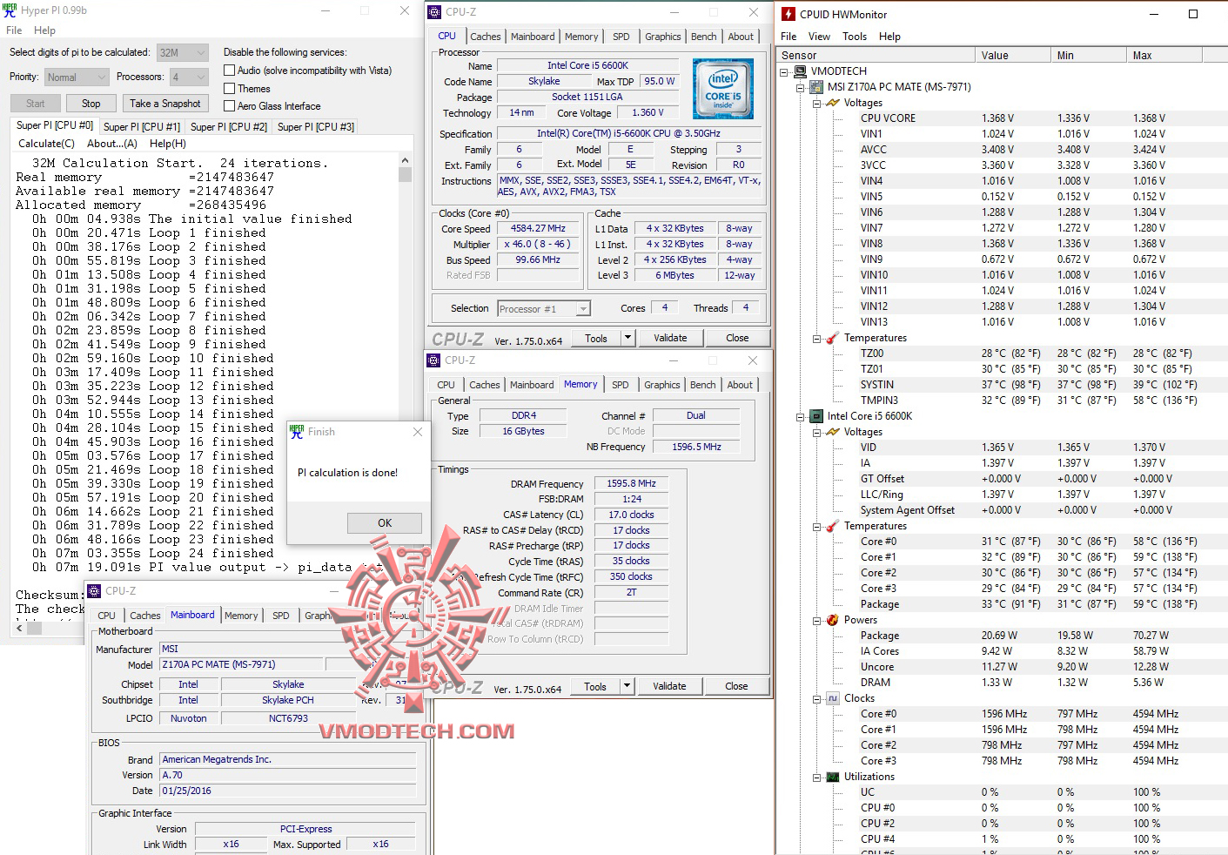Switch to Graphics tab in the CPU-Z CPU window
The height and width of the screenshot is (855, 1228).
[663, 37]
